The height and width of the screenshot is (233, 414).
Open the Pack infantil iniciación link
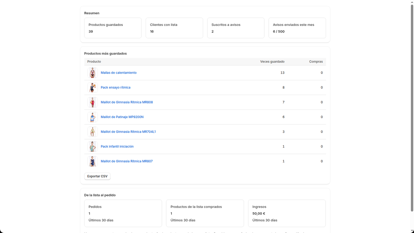pos(117,147)
